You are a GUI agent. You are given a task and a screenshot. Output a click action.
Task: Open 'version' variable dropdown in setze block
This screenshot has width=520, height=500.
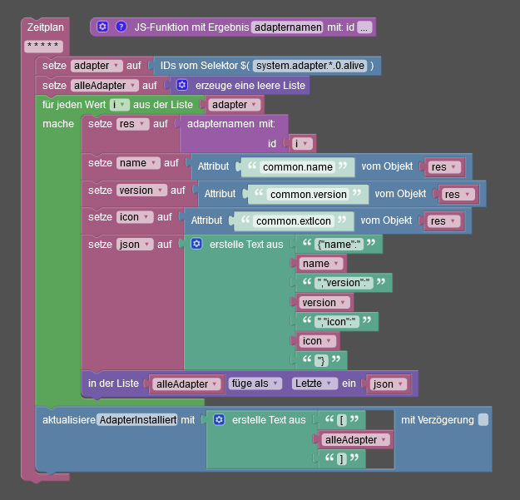(141, 191)
